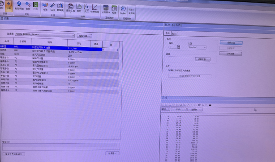
Task: Expand the 方法 (Method) ribbon dropdown arrow
Action: click(45, 12)
